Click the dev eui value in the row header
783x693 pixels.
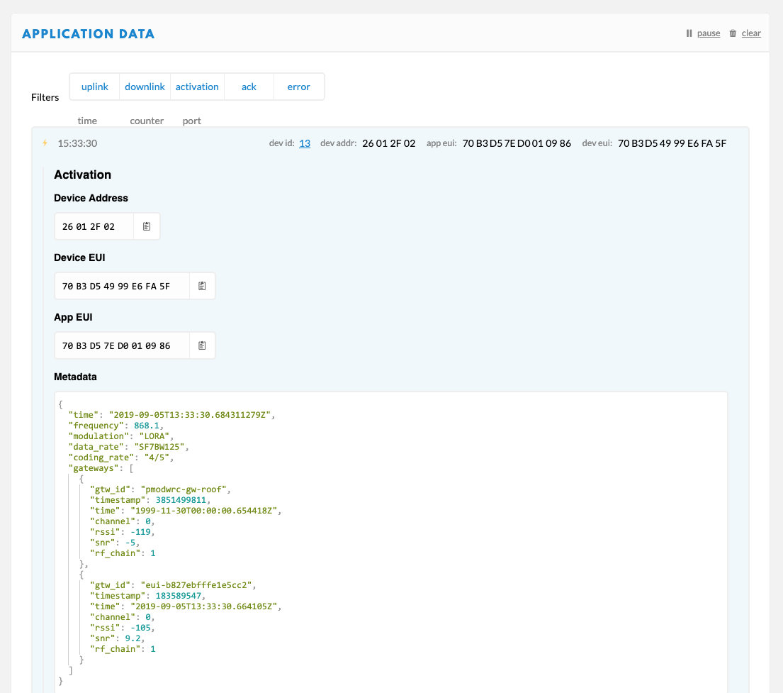click(672, 143)
